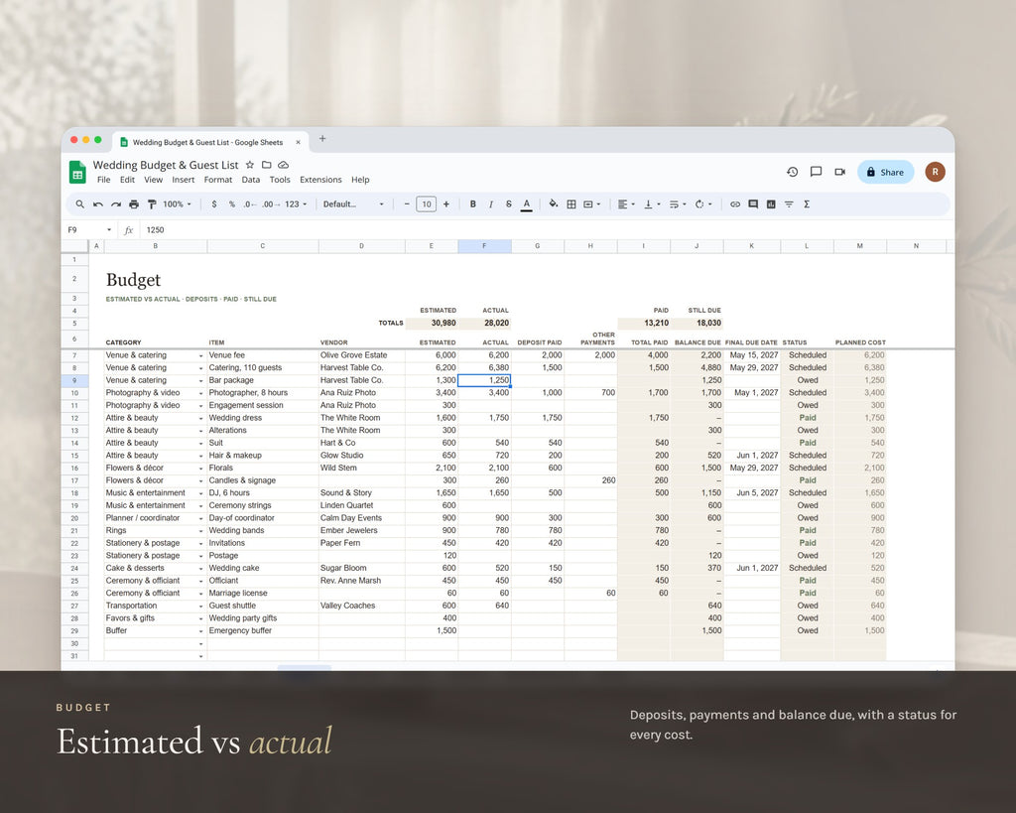
Task: Click the estimated total 30,980 cell
Action: [432, 323]
